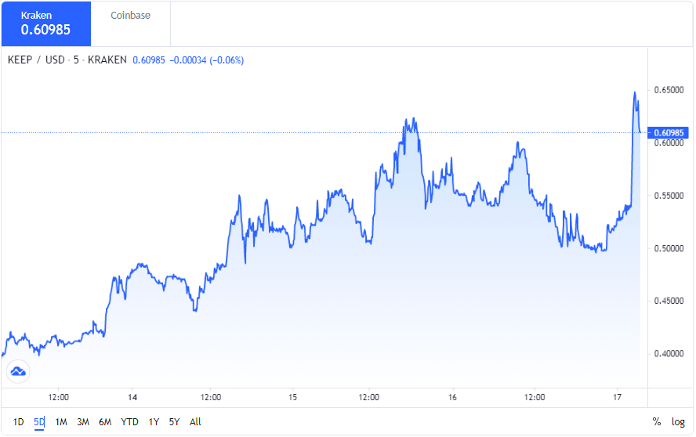Select the YTD time range

pyautogui.click(x=129, y=422)
